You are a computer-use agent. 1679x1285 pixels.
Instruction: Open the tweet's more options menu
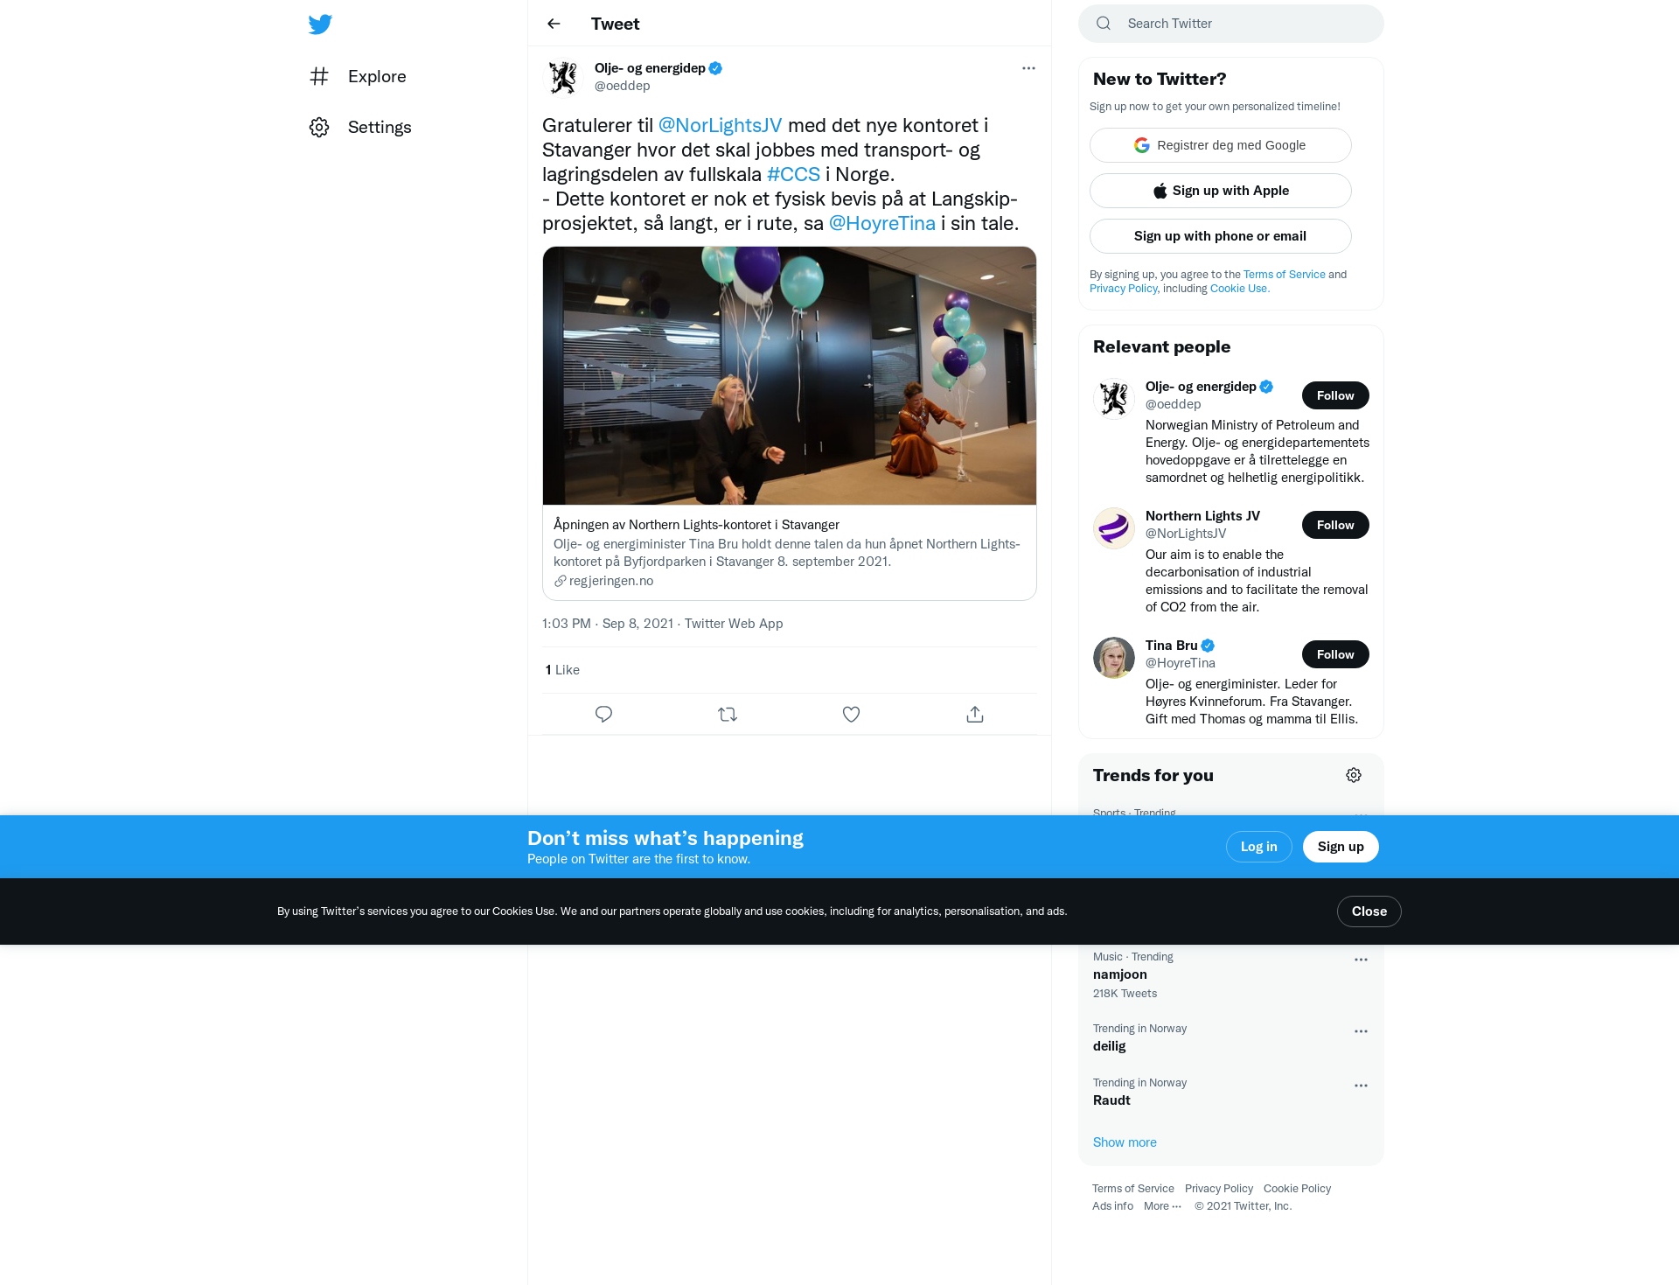click(x=1028, y=68)
